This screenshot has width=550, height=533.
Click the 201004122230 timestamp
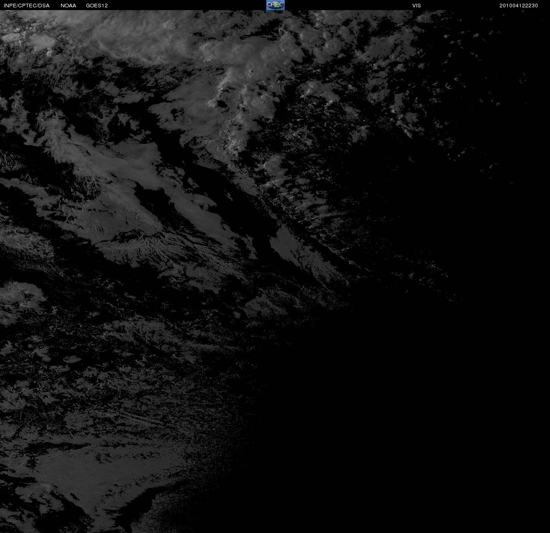[518, 6]
